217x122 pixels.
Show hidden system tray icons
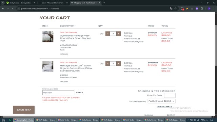[x=188, y=120]
